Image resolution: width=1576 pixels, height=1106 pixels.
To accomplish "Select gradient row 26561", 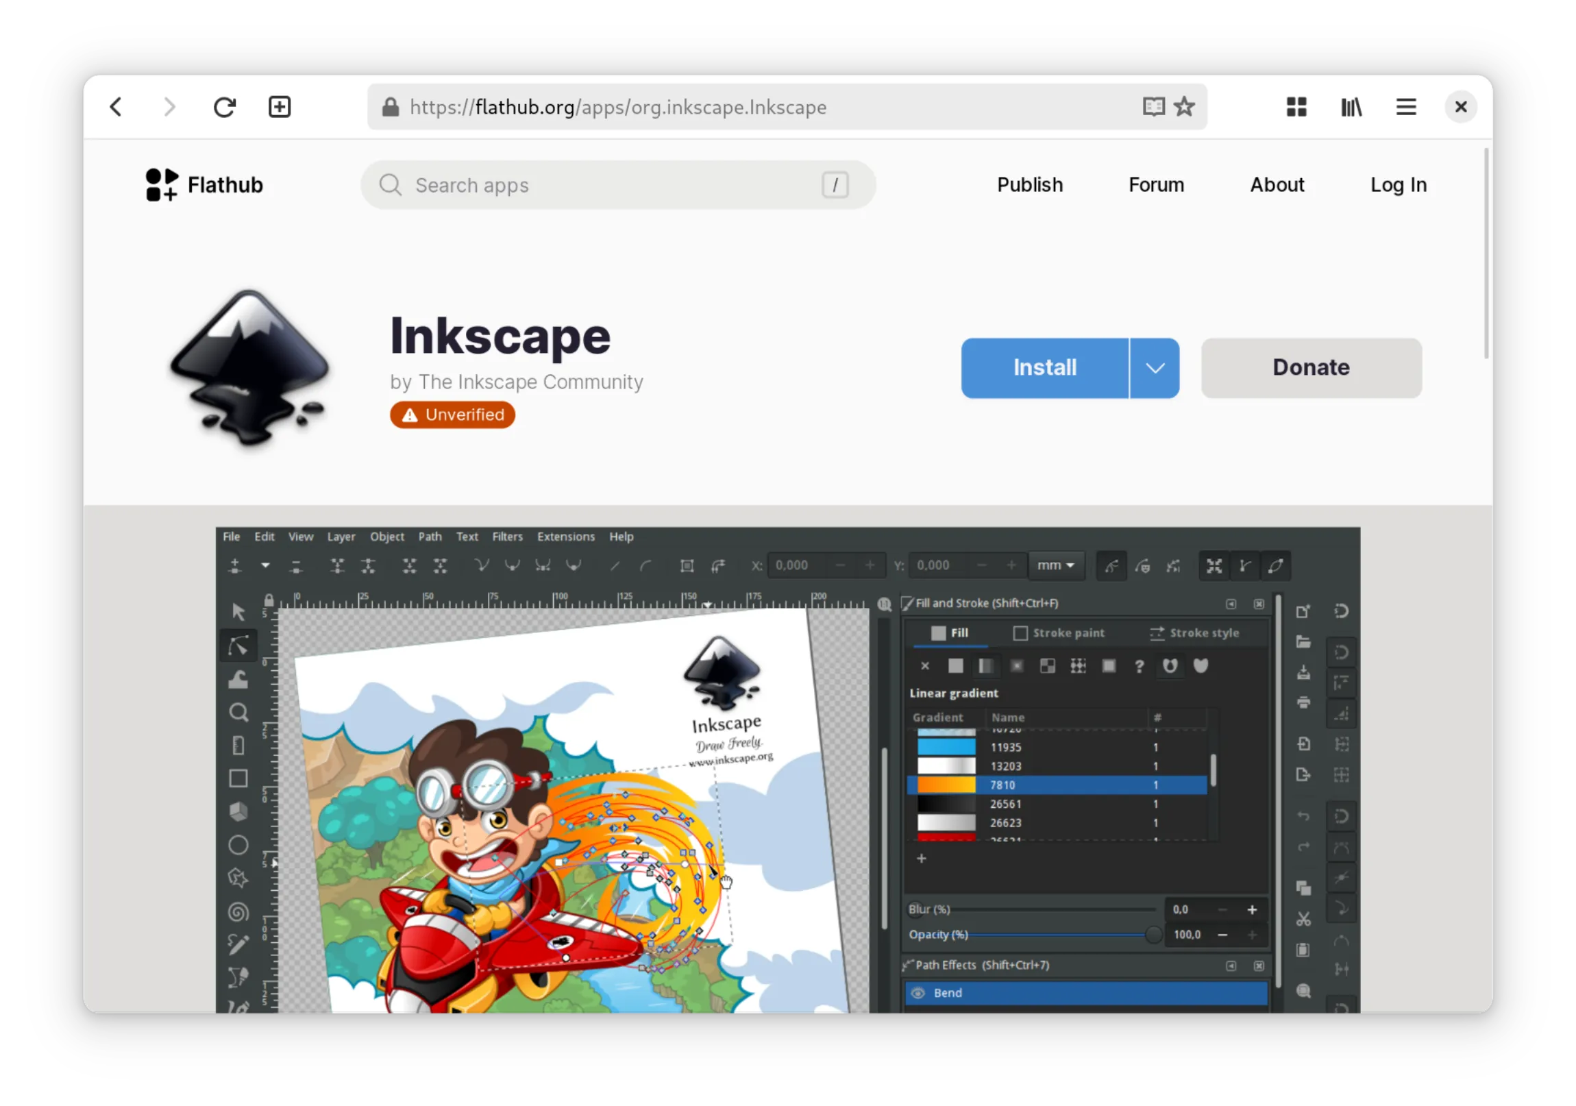I will click(x=1057, y=804).
